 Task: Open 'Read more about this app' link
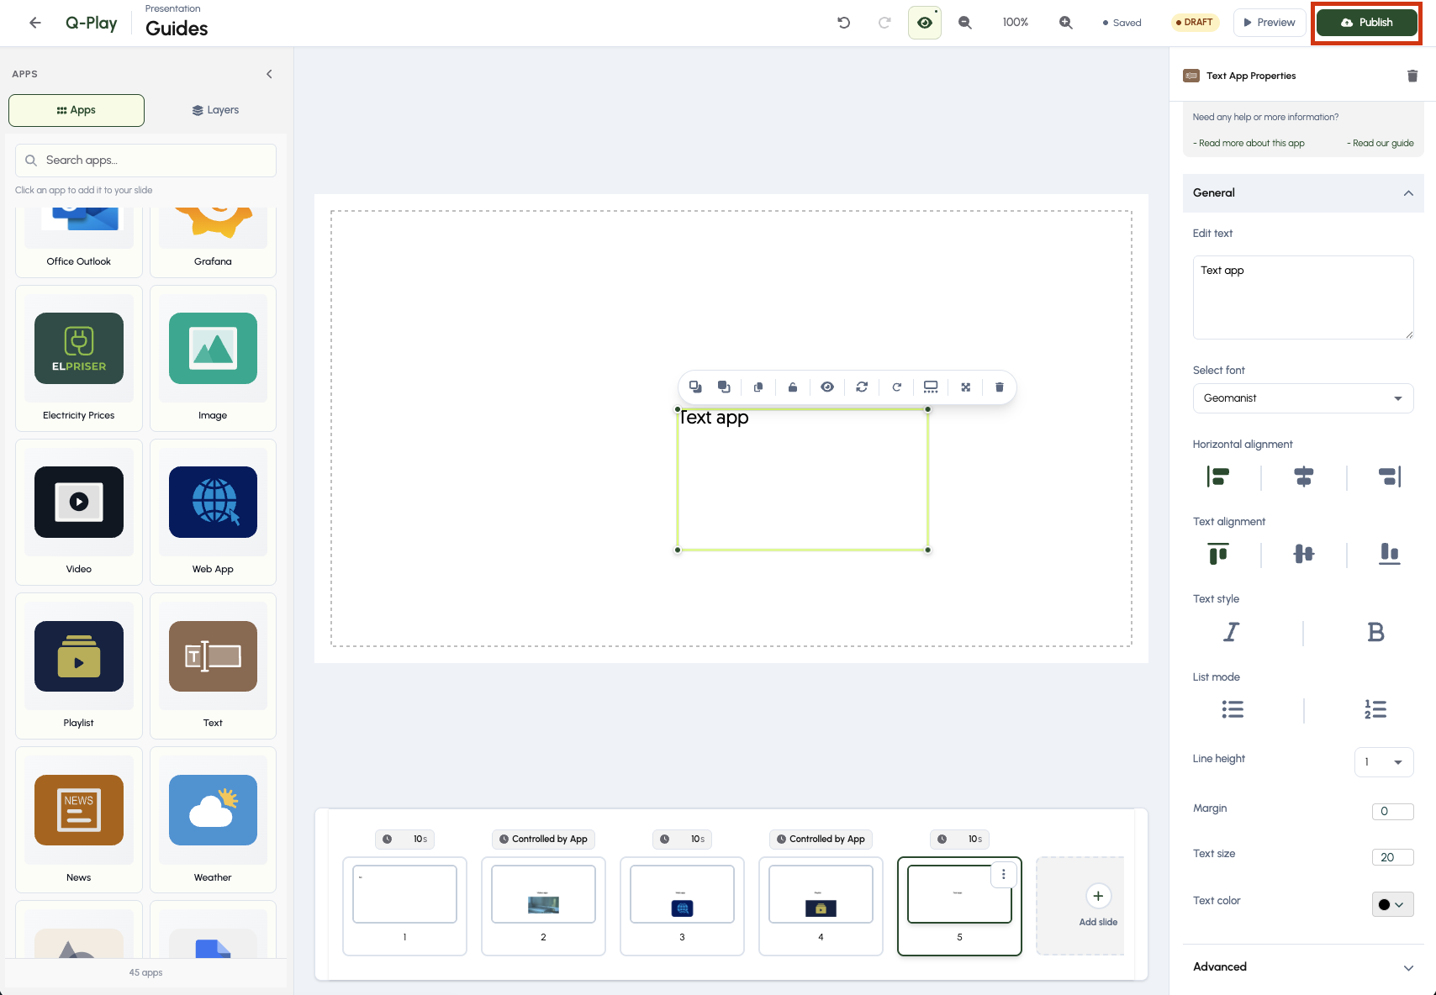pos(1249,143)
